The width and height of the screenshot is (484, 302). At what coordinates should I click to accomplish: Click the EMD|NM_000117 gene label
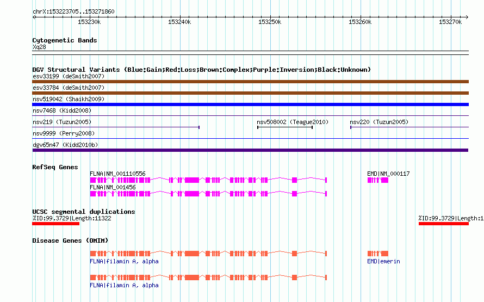point(388,174)
